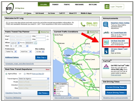Open the Mobile & Apps menu item
Image resolution: width=134 pixels, height=102 pixels.
86,13
